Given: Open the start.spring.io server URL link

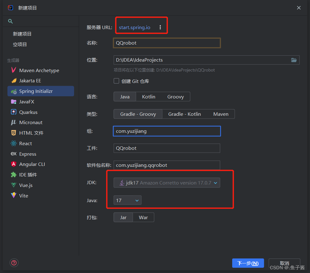Looking at the screenshot, I should pos(135,28).
